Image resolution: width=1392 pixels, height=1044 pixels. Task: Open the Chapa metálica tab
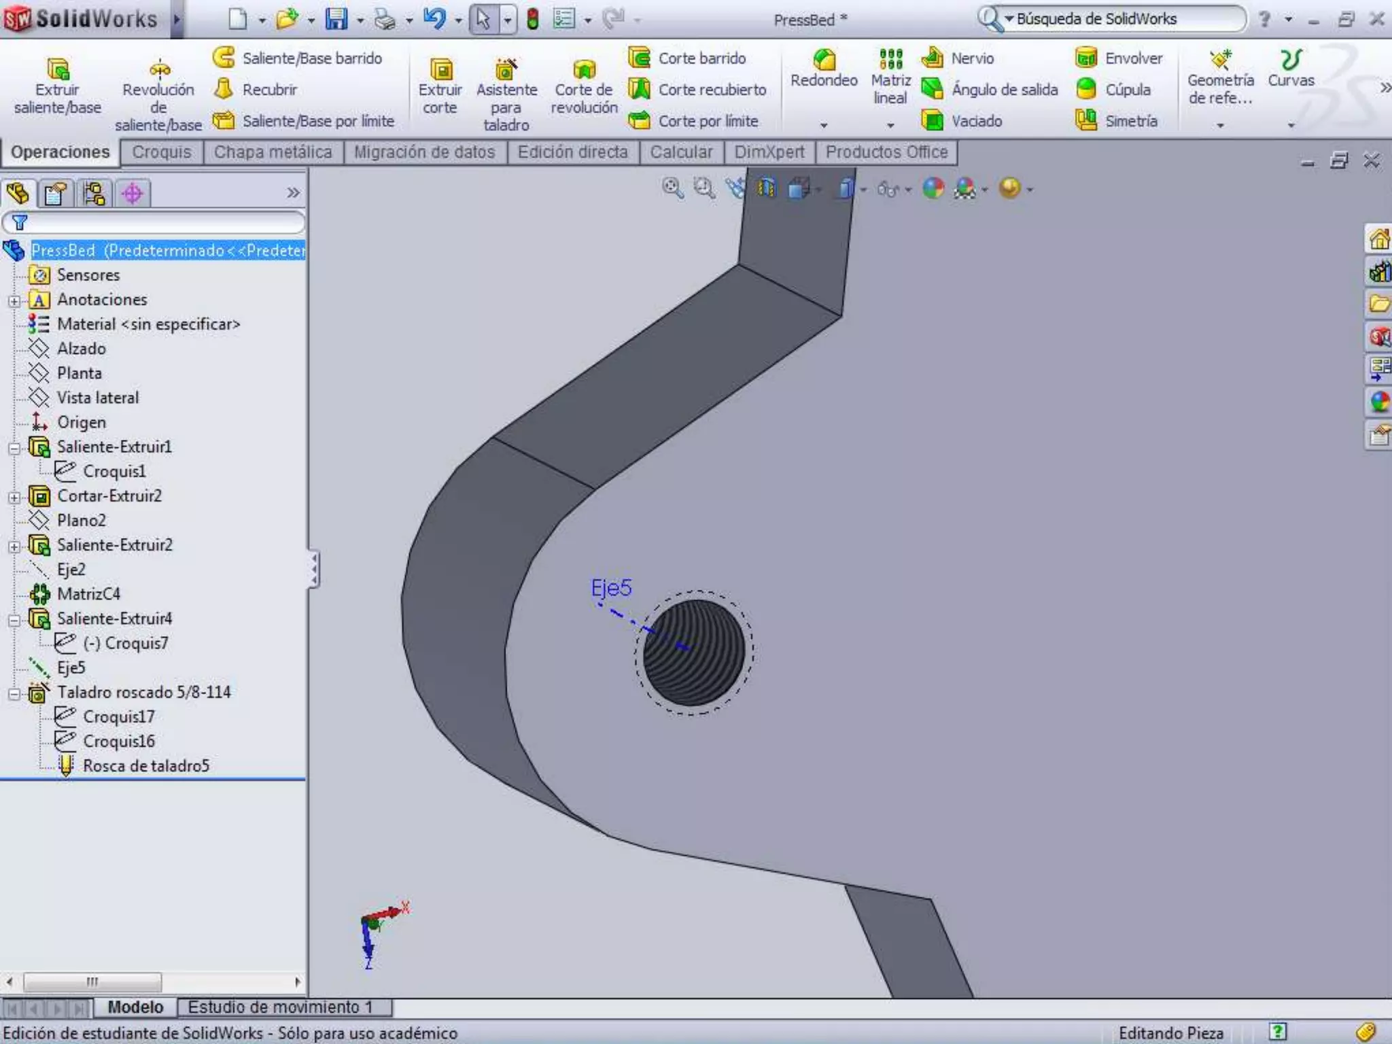point(273,152)
